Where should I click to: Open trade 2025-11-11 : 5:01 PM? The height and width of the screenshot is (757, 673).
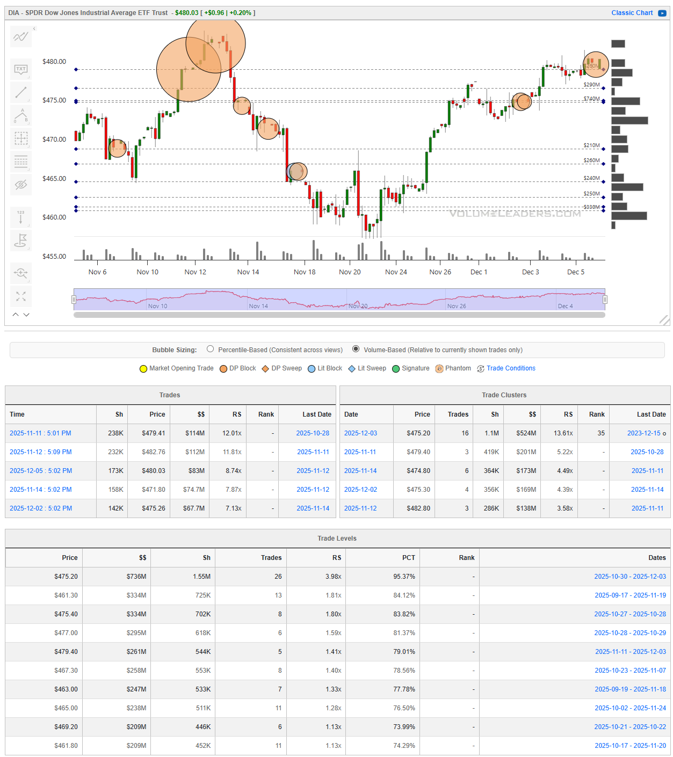coord(40,433)
